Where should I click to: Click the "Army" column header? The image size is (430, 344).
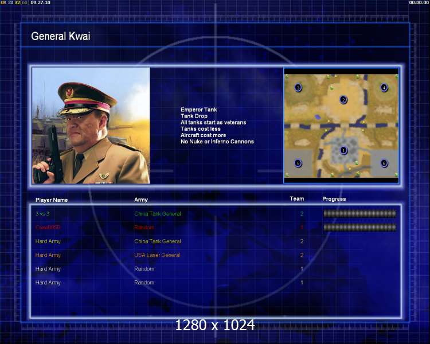tap(141, 200)
